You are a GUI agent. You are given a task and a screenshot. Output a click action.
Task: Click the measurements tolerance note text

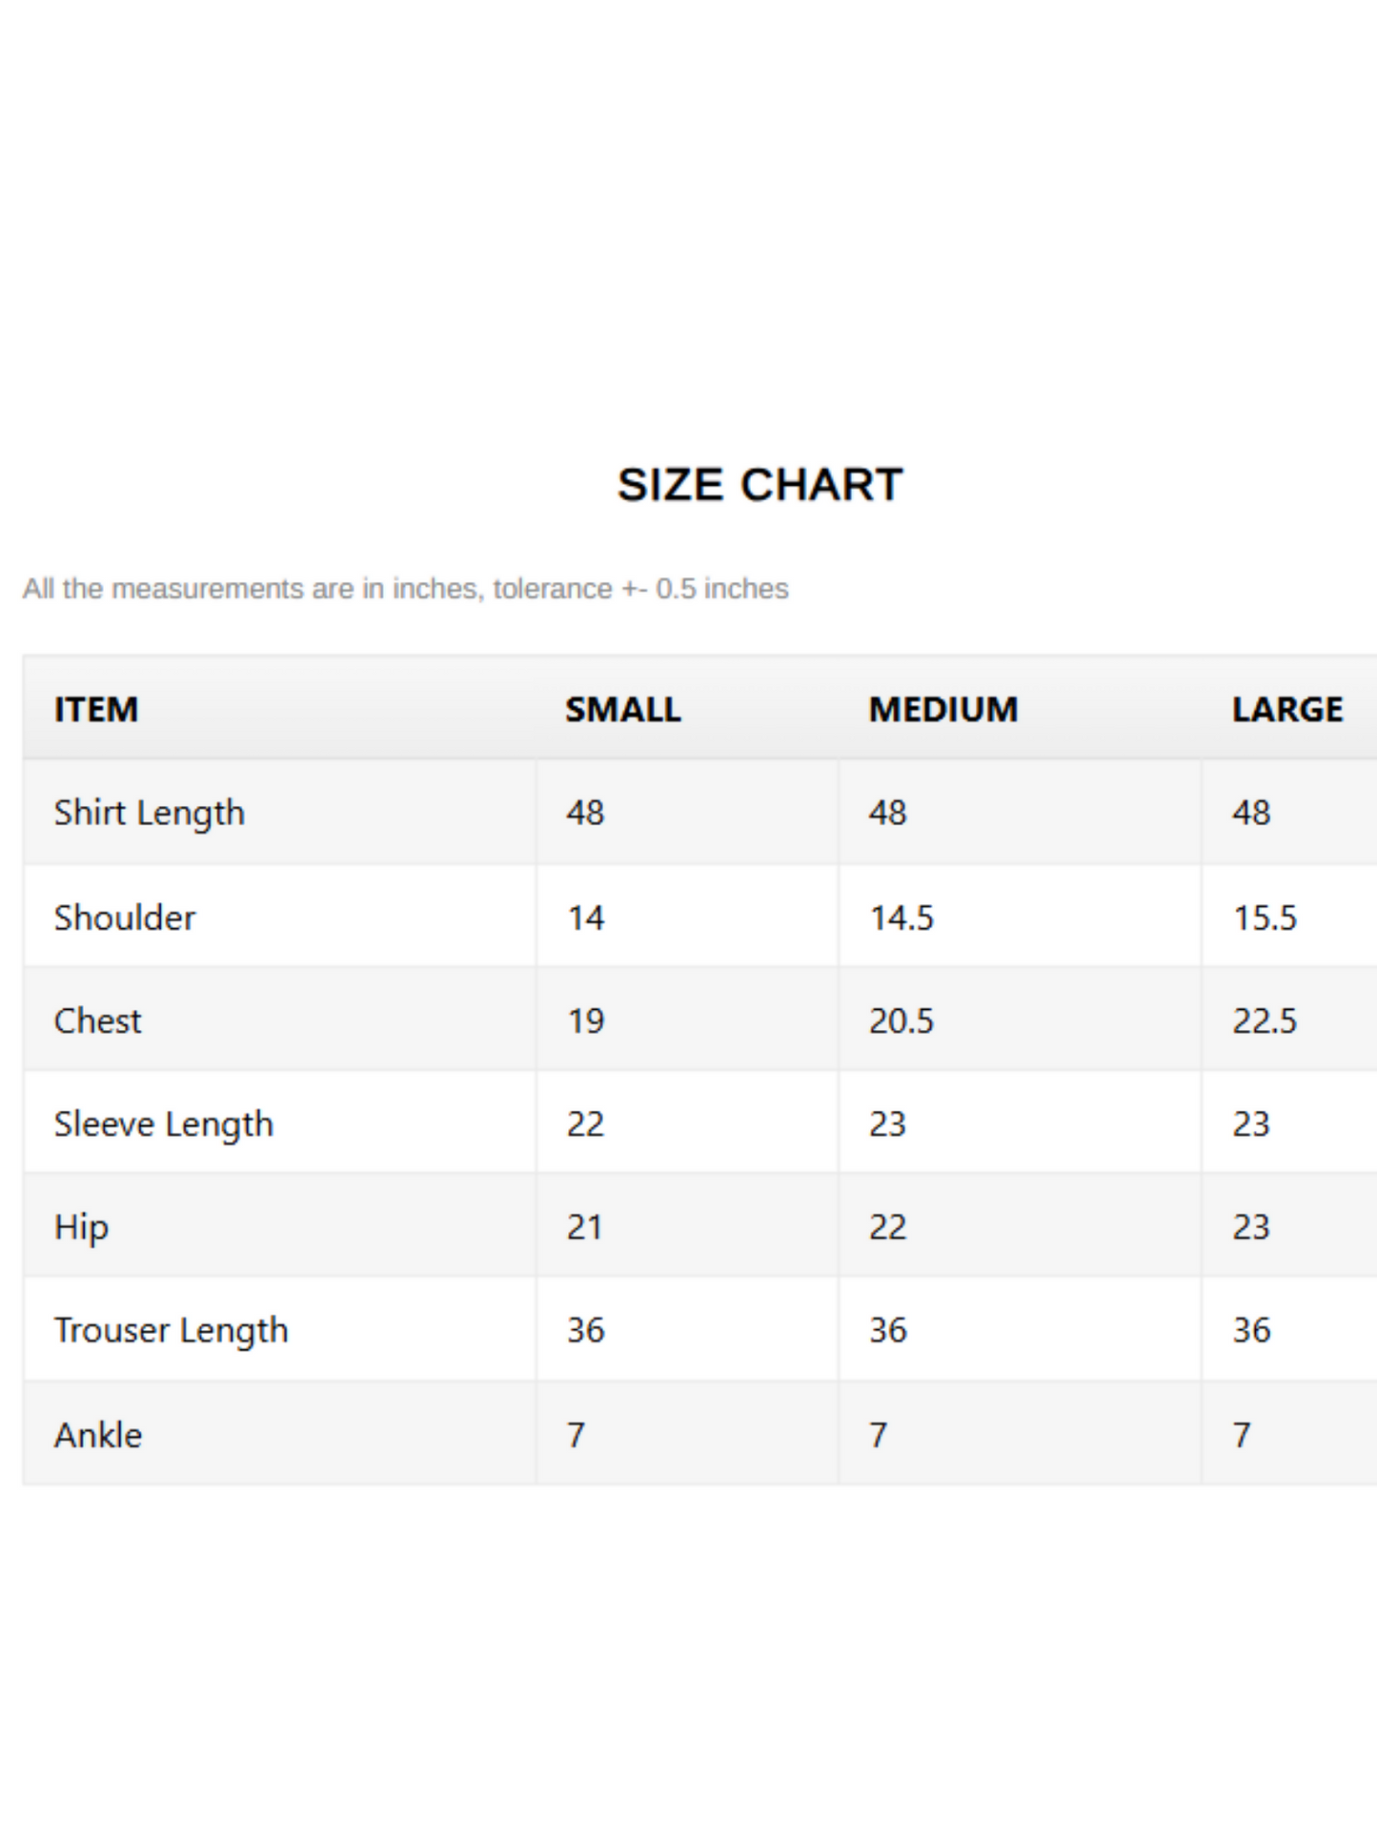pos(406,589)
